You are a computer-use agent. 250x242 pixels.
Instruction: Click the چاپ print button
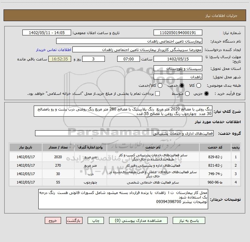[96, 221]
